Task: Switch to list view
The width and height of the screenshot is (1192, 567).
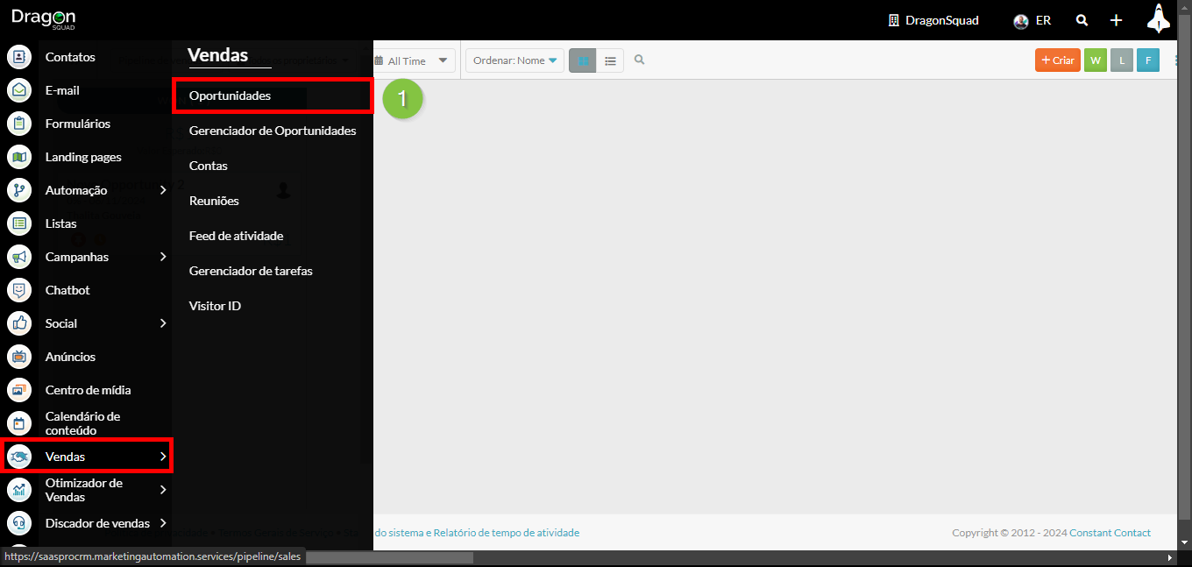Action: click(x=610, y=60)
